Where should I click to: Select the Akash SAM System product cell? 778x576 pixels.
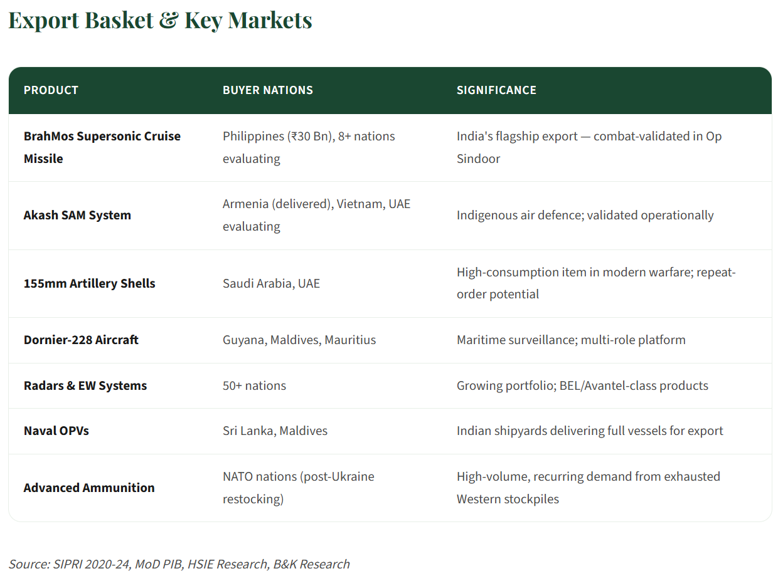77,216
